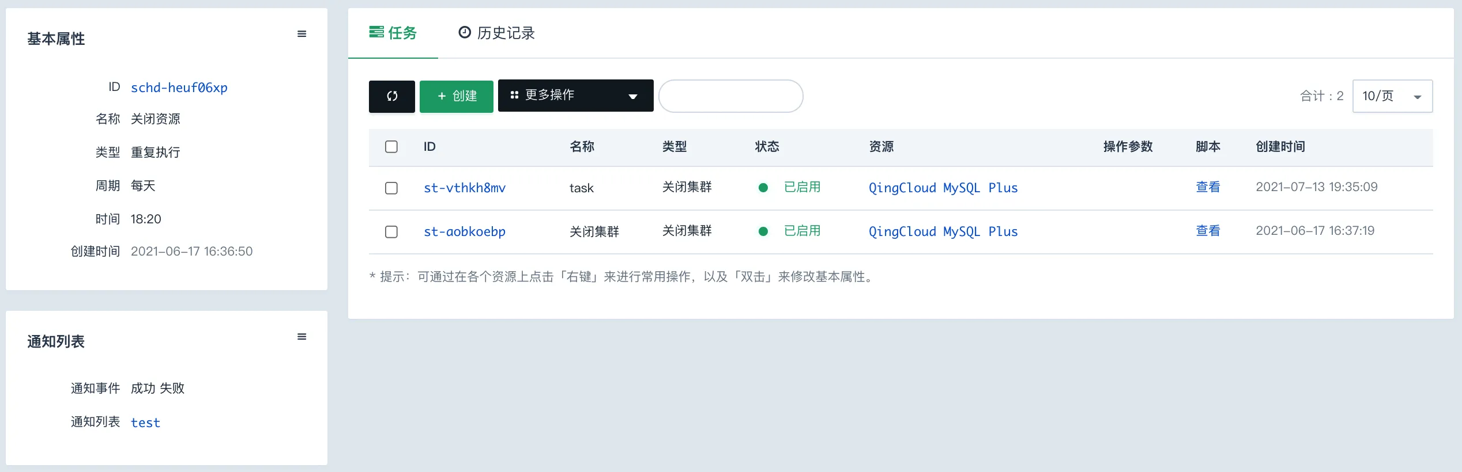Viewport: 1462px width, 472px height.
Task: Click the 脚本 column header
Action: tap(1208, 147)
